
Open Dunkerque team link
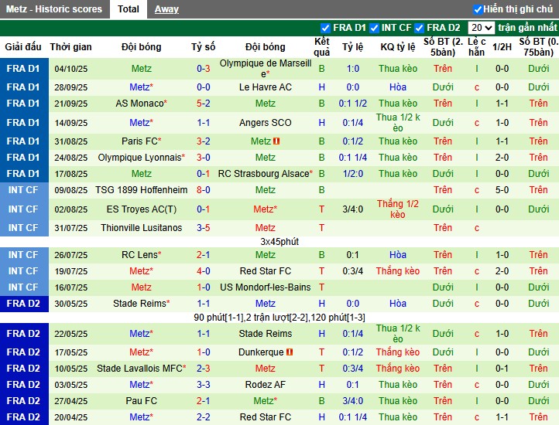click(x=262, y=352)
